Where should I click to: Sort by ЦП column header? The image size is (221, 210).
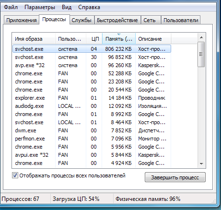point(94,39)
